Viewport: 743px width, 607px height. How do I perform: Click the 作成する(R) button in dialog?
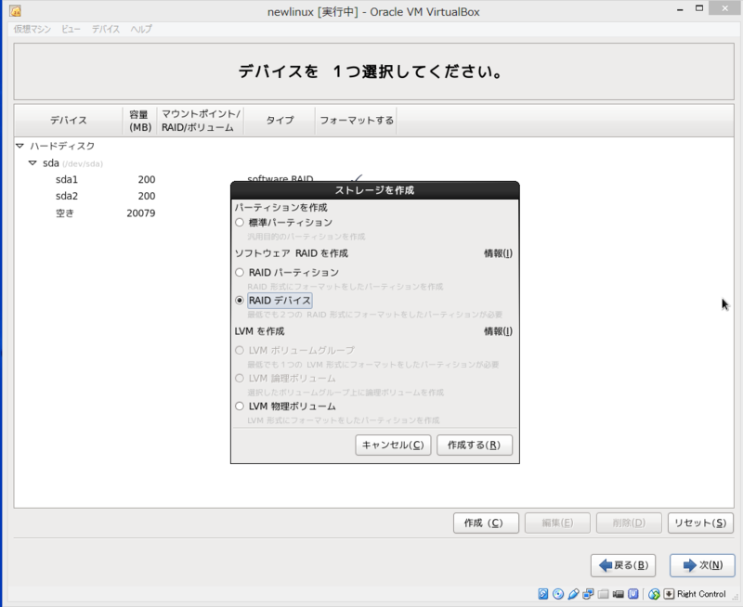pyautogui.click(x=475, y=446)
